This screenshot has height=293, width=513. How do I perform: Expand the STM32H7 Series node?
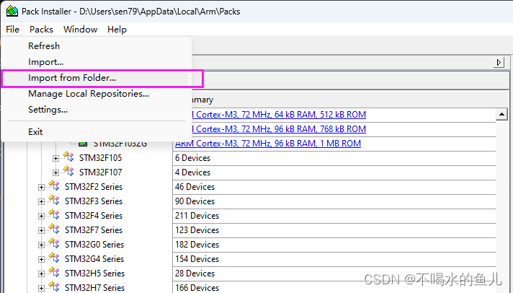point(42,288)
